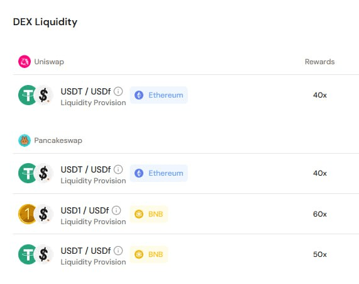Viewport: 359px width, 284px height.
Task: Click the pink Uniswap logo icon
Action: [25, 62]
